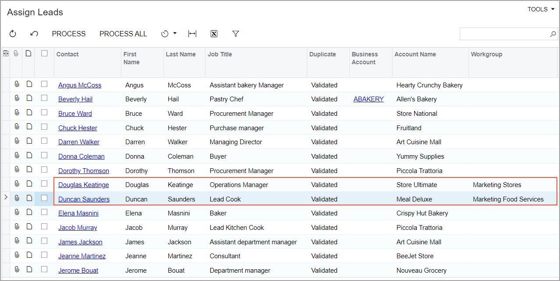Sort by the Job Title column header

(221, 54)
